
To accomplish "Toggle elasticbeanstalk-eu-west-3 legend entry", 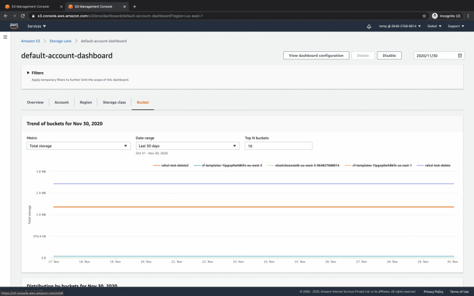I will point(306,165).
